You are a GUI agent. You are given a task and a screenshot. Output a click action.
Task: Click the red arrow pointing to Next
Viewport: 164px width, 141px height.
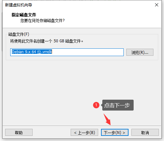coord(107,119)
